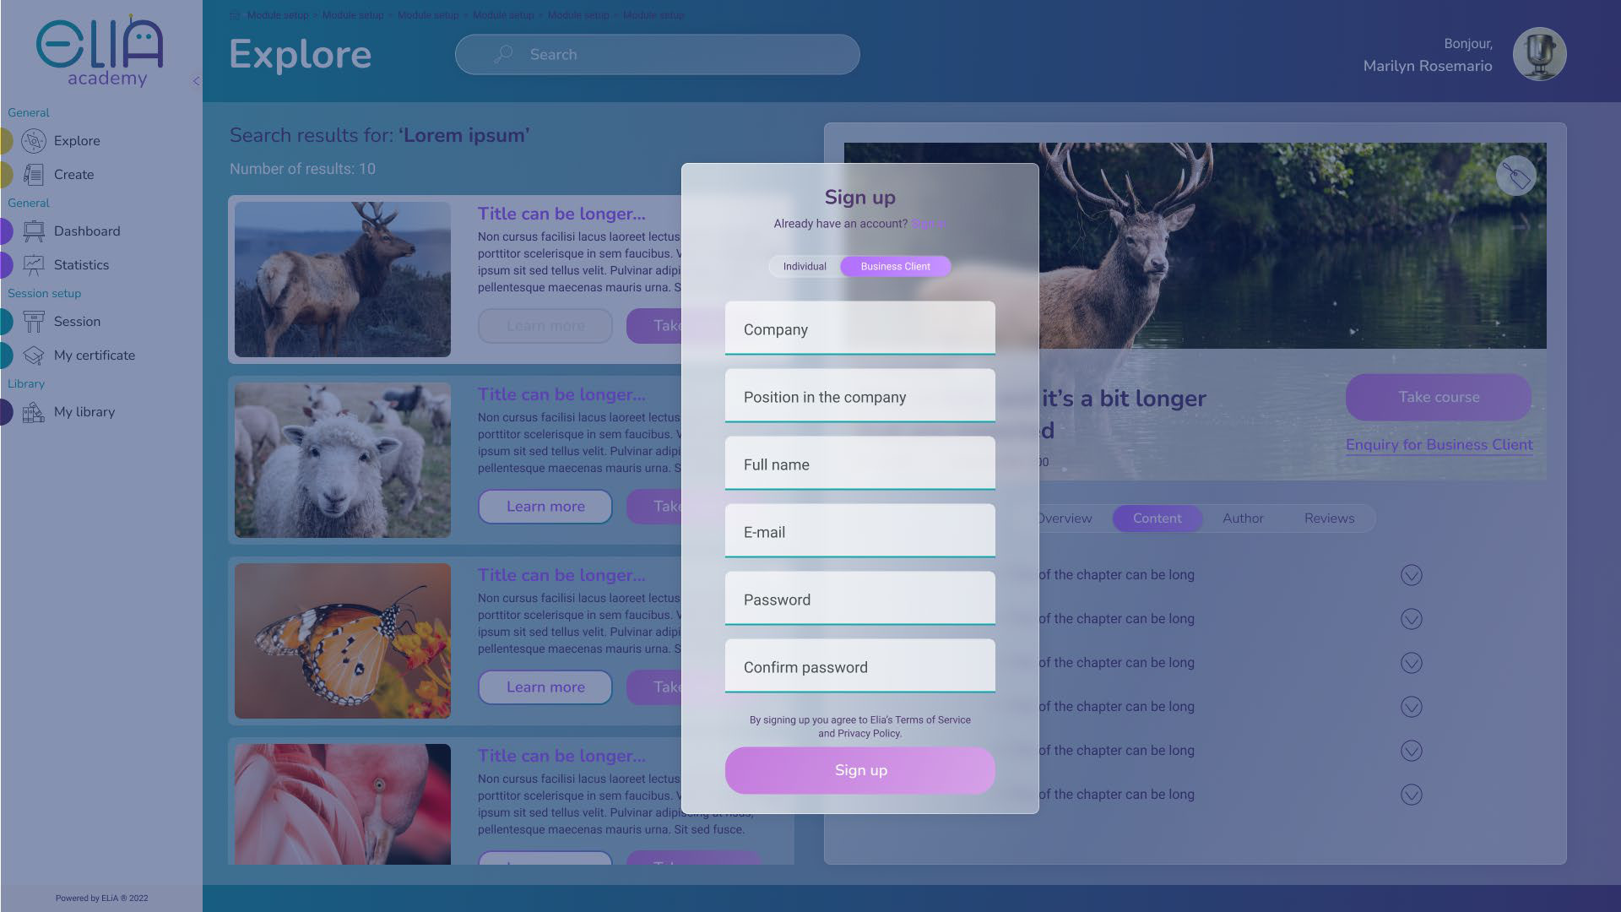
Task: Click the Statistics chart icon
Action: coord(34,265)
